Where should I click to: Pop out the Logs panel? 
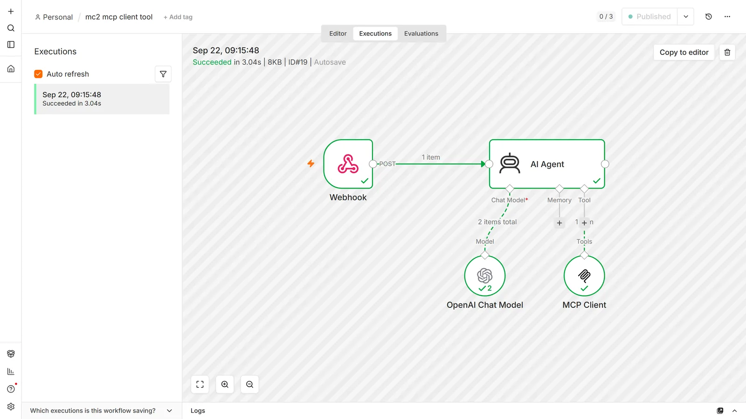tap(720, 411)
